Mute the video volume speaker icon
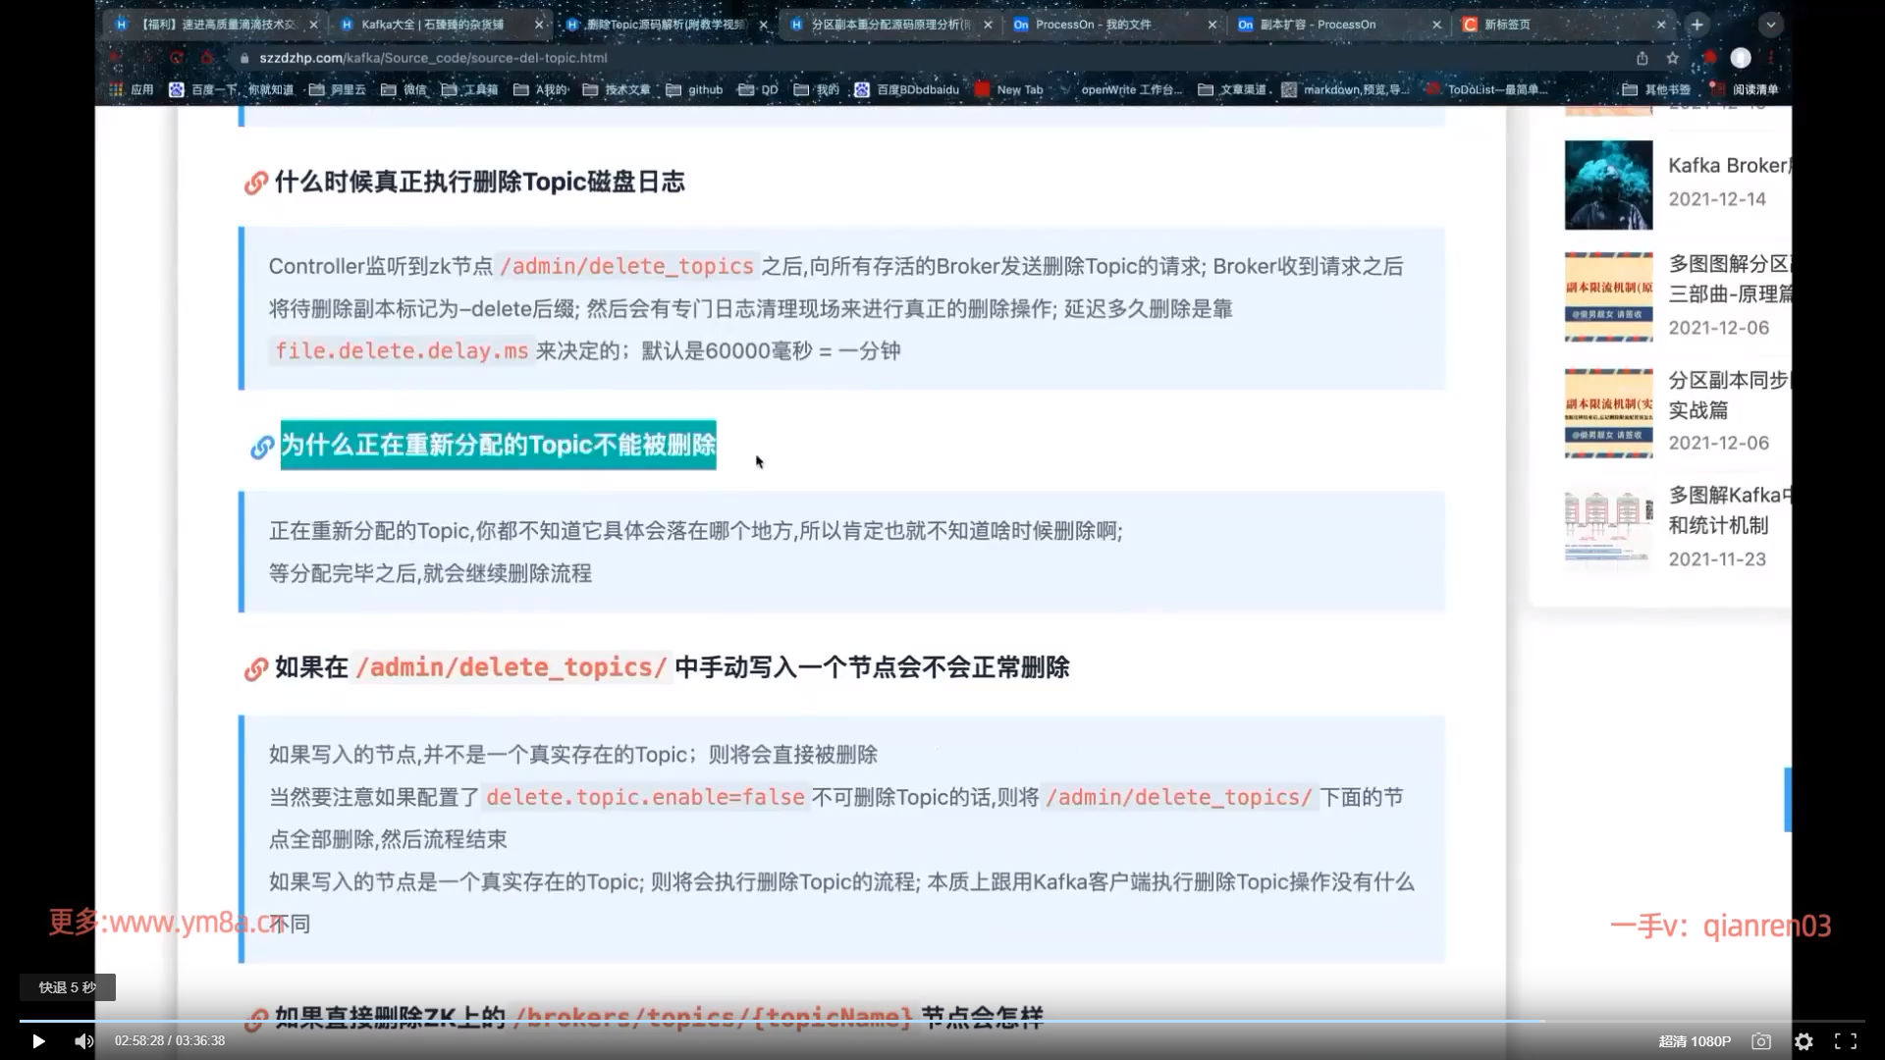 [84, 1041]
